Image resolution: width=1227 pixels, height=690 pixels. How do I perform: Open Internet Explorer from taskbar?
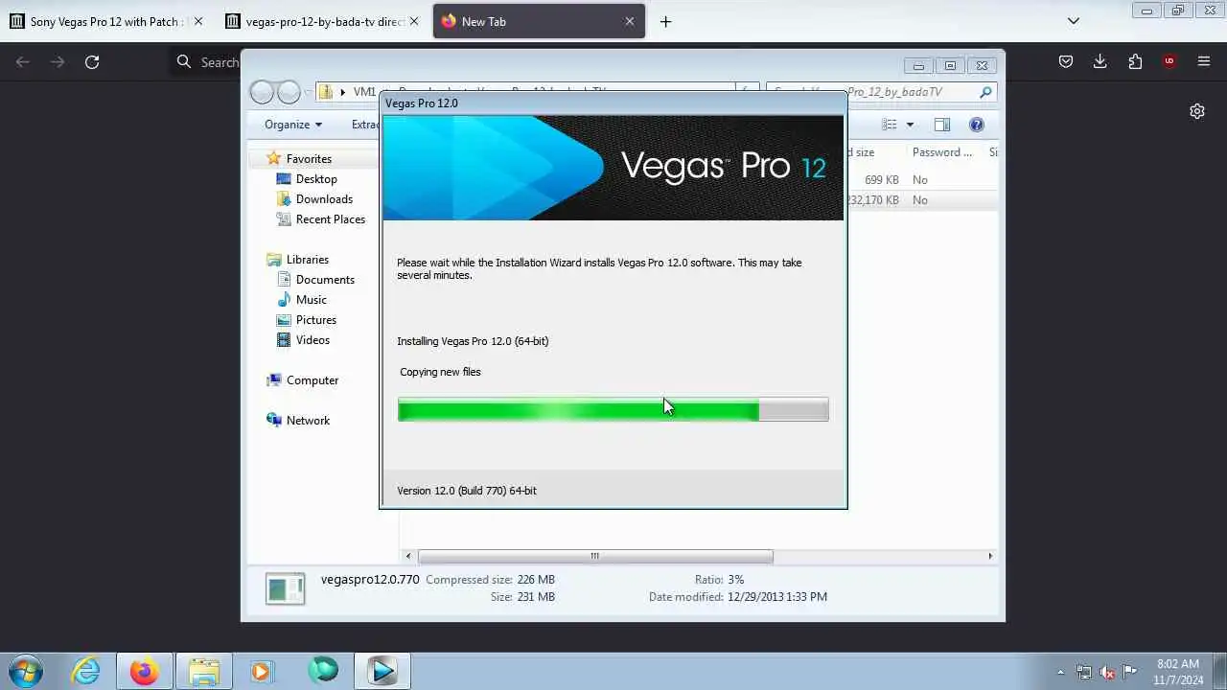point(86,671)
